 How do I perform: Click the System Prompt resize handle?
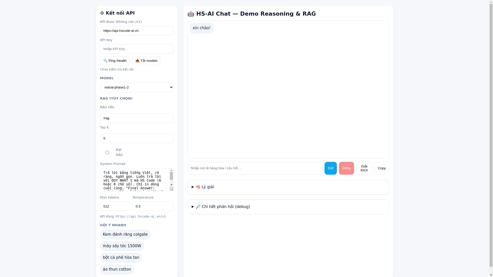pos(172,189)
